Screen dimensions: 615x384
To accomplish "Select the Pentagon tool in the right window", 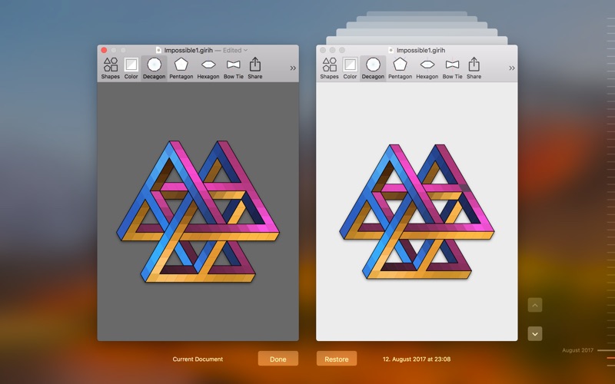I will (x=400, y=68).
